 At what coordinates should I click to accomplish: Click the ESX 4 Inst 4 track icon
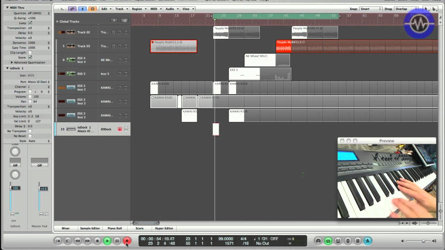71,60
